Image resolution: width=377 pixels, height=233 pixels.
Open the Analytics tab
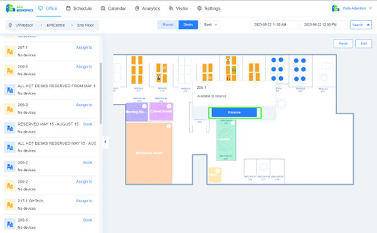click(x=147, y=8)
